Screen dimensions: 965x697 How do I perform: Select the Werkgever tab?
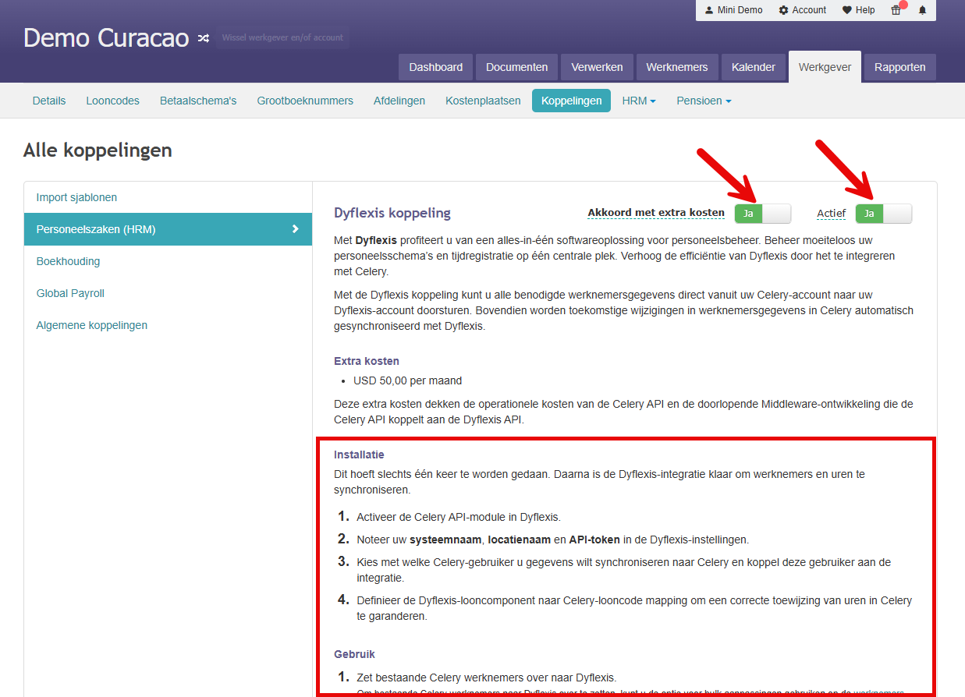click(x=825, y=67)
